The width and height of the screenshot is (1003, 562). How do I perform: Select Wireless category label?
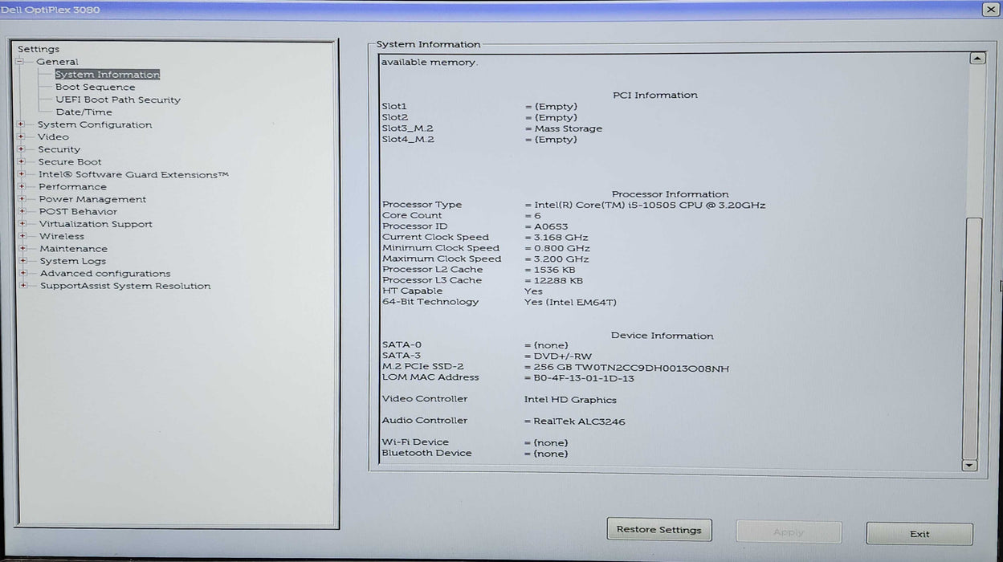pyautogui.click(x=61, y=236)
